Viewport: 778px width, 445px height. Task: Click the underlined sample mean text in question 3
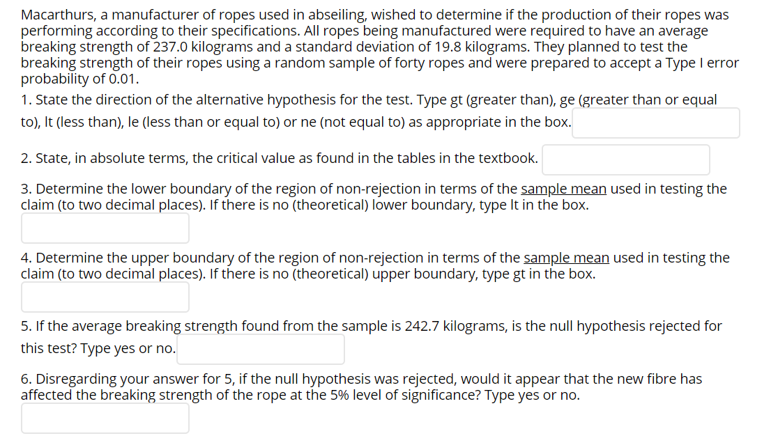[563, 189]
